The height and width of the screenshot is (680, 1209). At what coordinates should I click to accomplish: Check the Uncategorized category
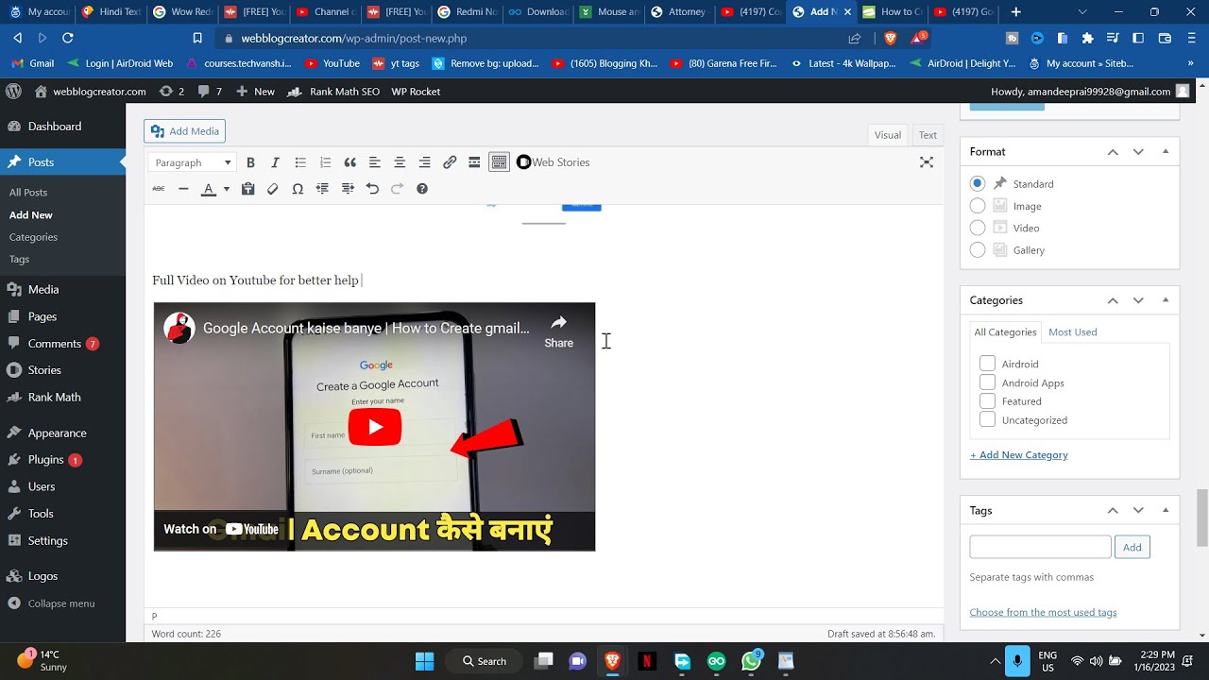tap(987, 420)
